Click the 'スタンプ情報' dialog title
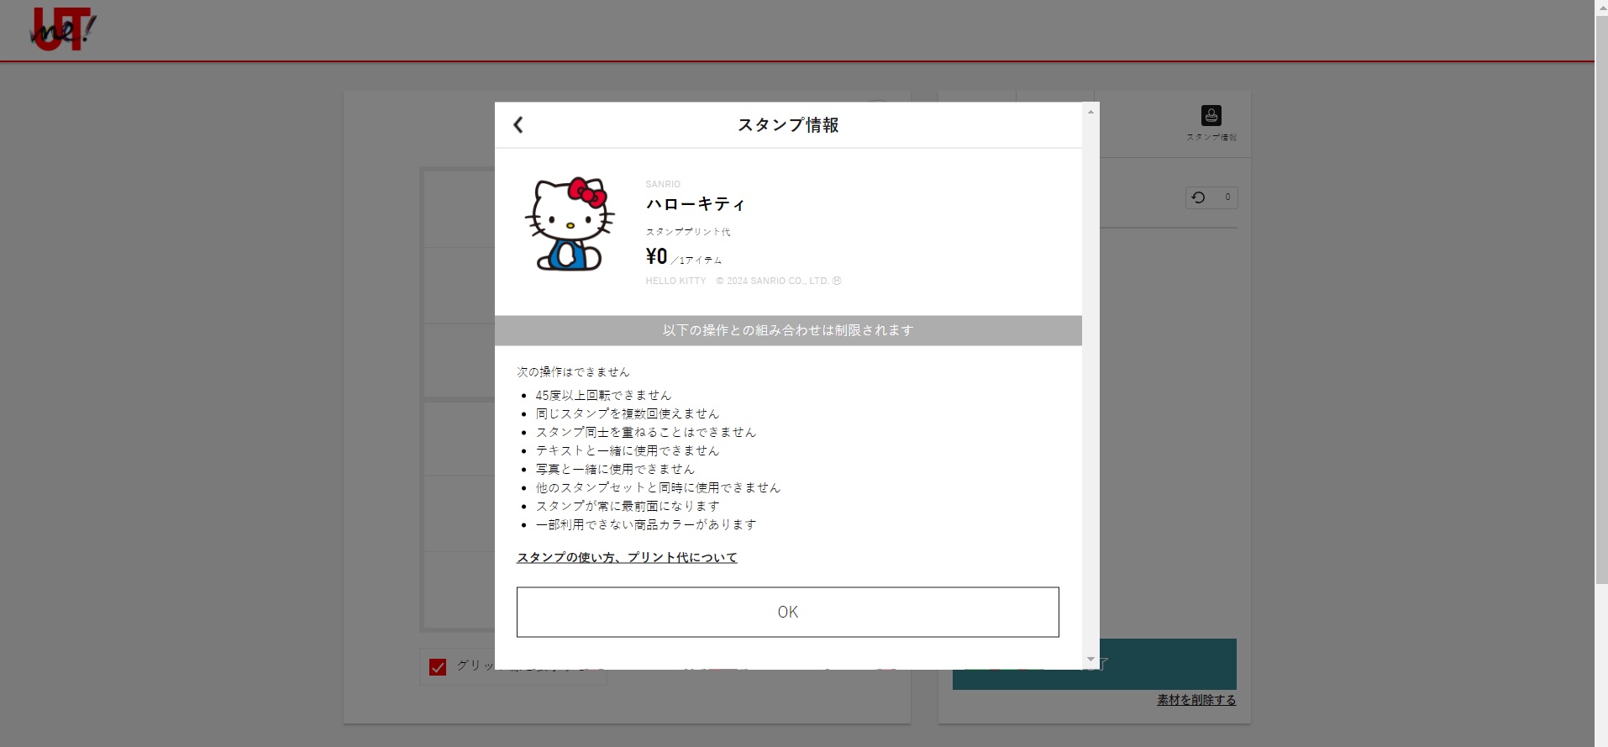 [788, 125]
